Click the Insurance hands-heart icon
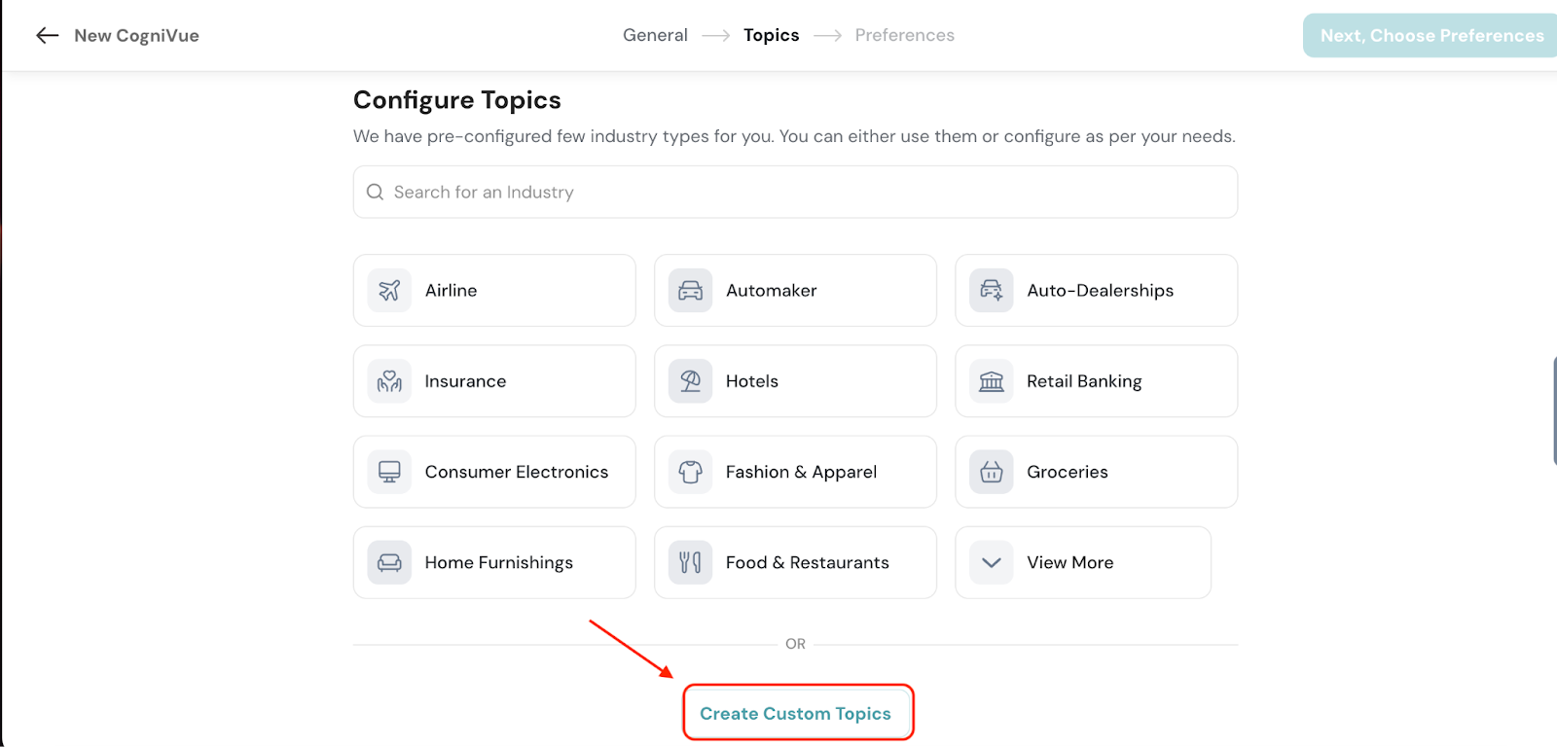 point(389,381)
